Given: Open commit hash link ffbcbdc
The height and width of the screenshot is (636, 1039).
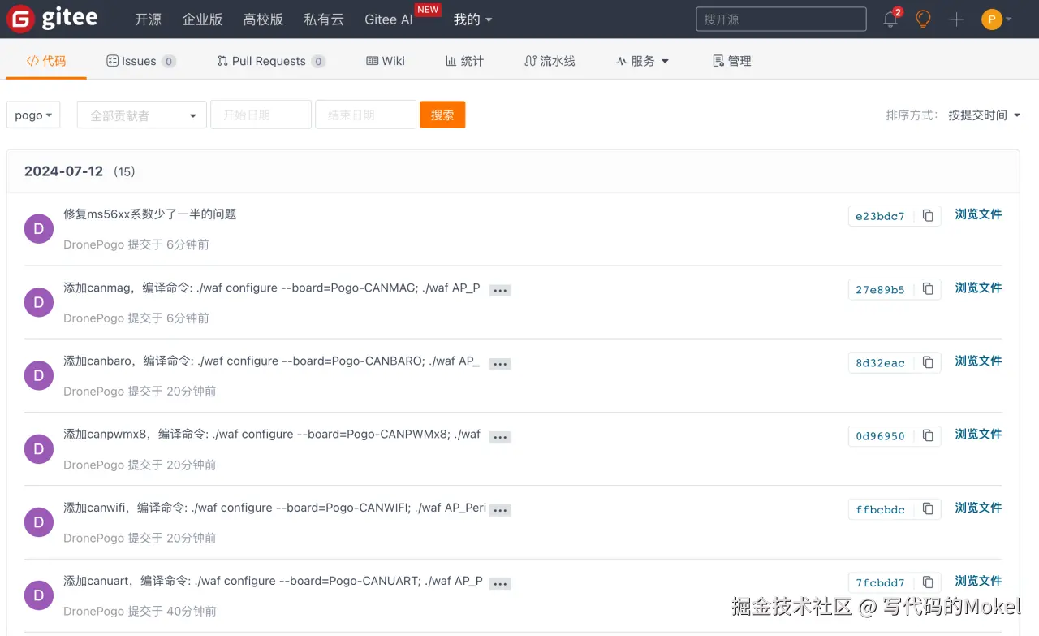Looking at the screenshot, I should tap(880, 509).
